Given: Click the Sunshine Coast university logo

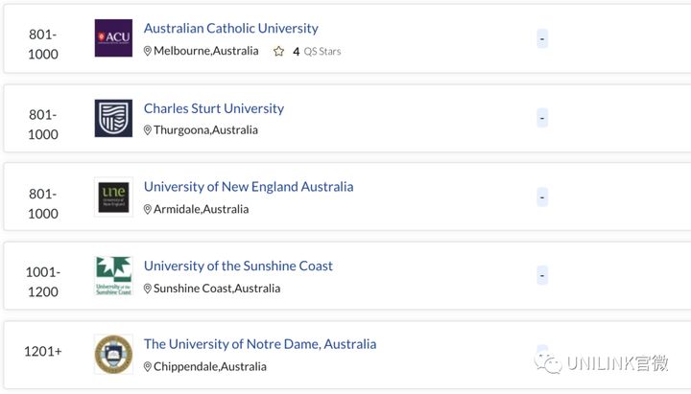Looking at the screenshot, I should 113,275.
